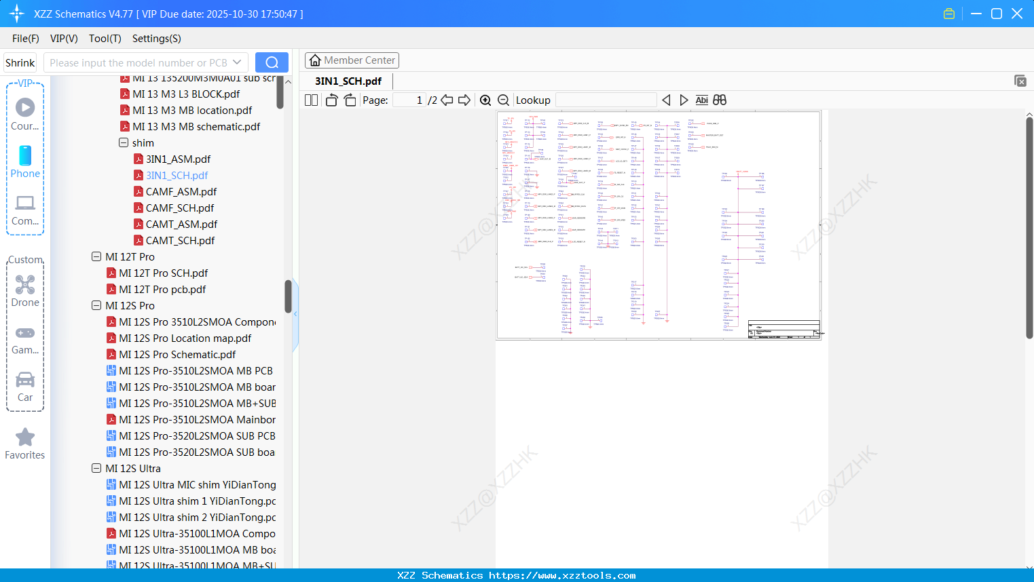Open the Member Center

(352, 60)
